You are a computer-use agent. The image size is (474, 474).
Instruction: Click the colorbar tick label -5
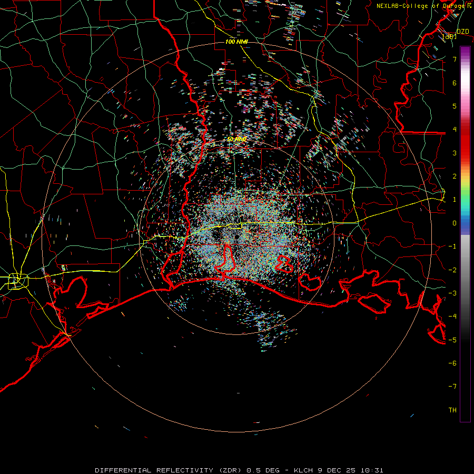(x=452, y=340)
